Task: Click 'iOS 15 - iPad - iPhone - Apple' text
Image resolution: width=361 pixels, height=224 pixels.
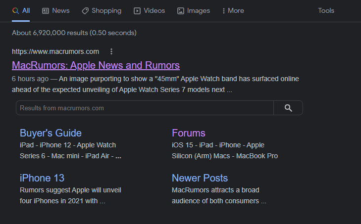Action: [x=218, y=145]
